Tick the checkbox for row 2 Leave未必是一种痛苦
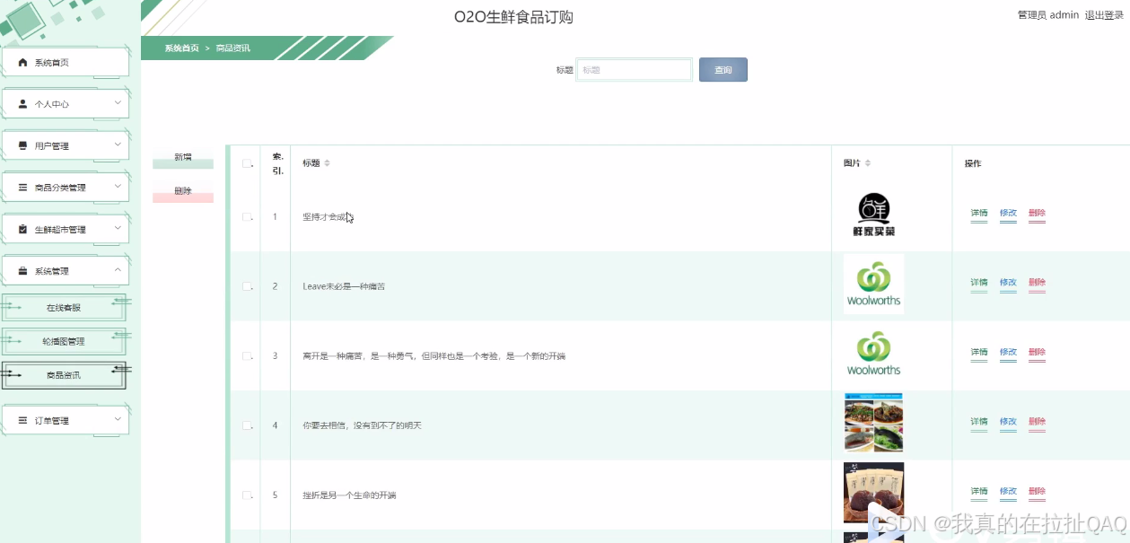Image resolution: width=1130 pixels, height=543 pixels. tap(247, 286)
